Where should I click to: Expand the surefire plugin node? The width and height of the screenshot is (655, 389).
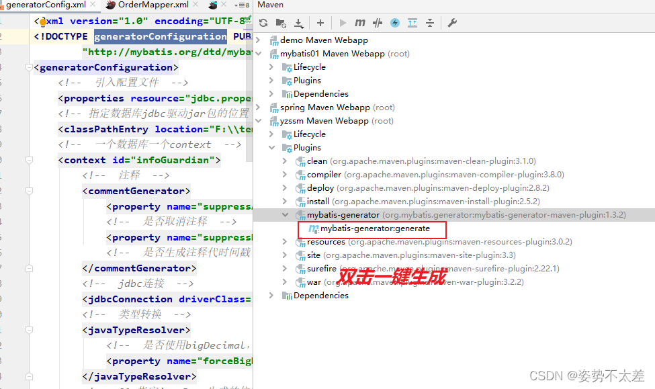[x=285, y=268]
